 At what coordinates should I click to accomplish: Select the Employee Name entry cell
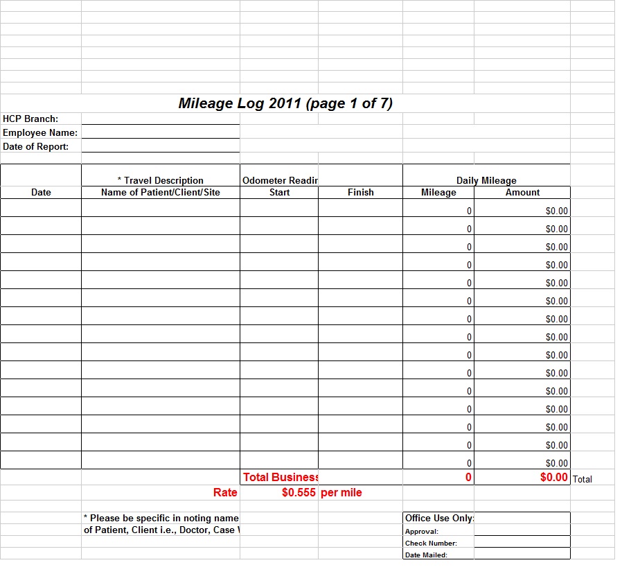click(160, 132)
